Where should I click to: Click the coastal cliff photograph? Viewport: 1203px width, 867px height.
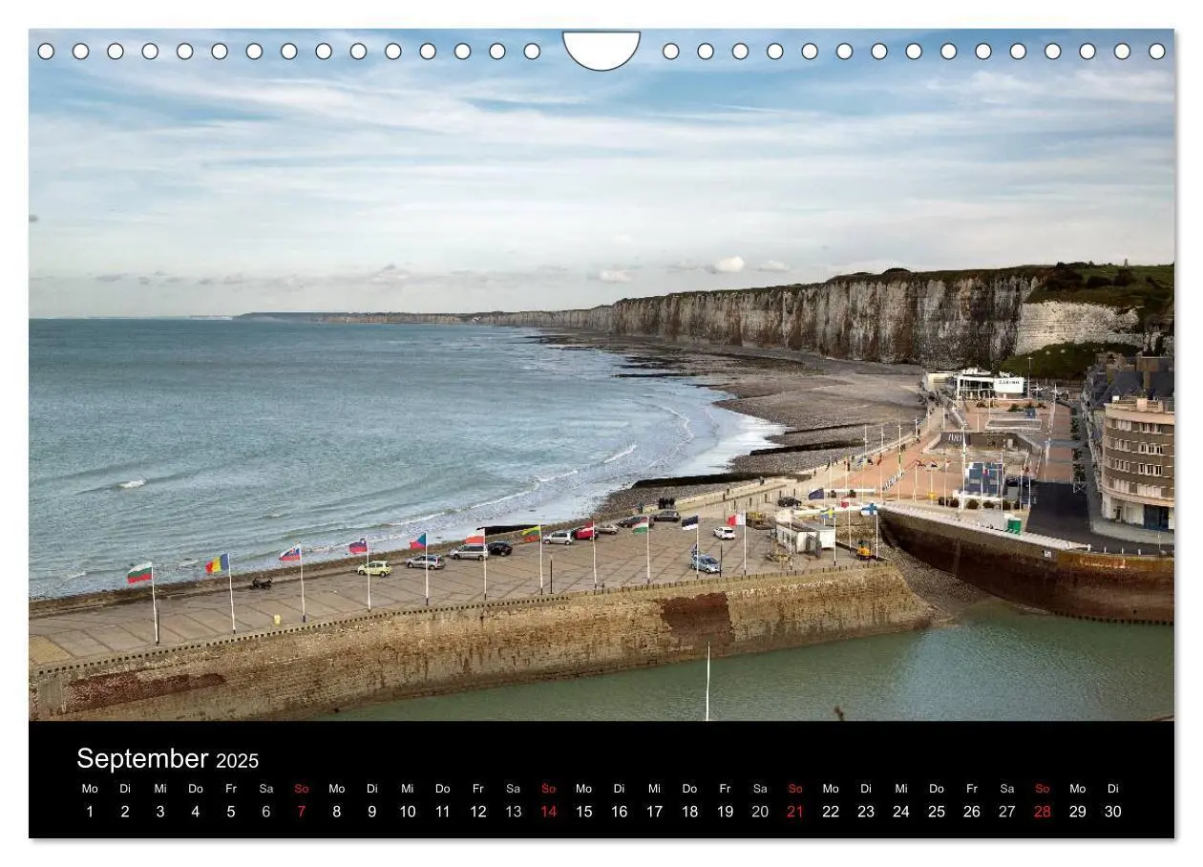(x=601, y=374)
